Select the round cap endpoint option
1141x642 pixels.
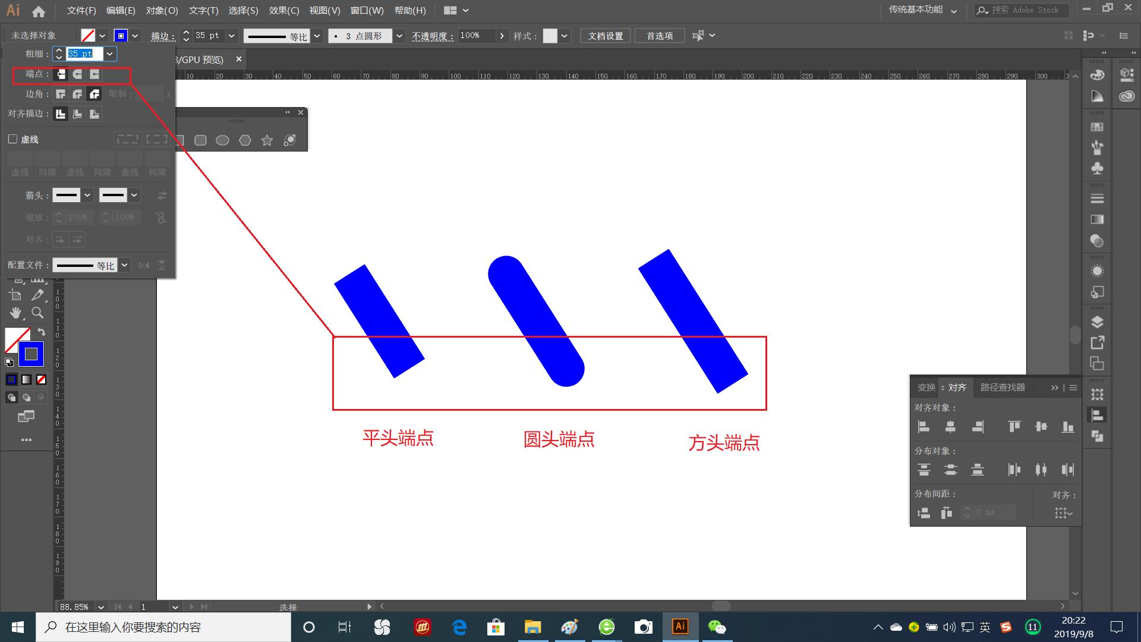tap(77, 75)
